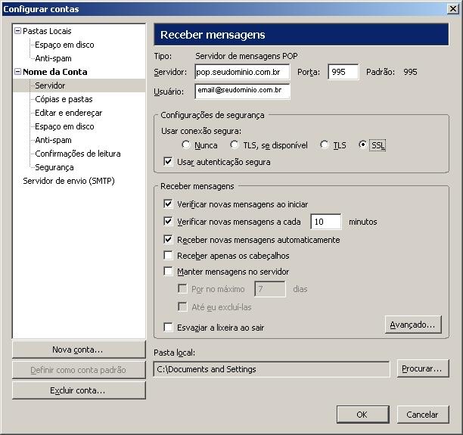Collapse the Nome da Conta tree node
Viewport: 463px width, 435px height.
click(17, 71)
